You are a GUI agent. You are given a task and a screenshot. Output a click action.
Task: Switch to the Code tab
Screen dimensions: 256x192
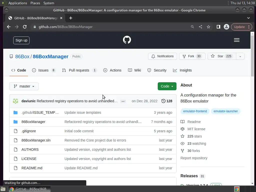[x=18, y=70]
